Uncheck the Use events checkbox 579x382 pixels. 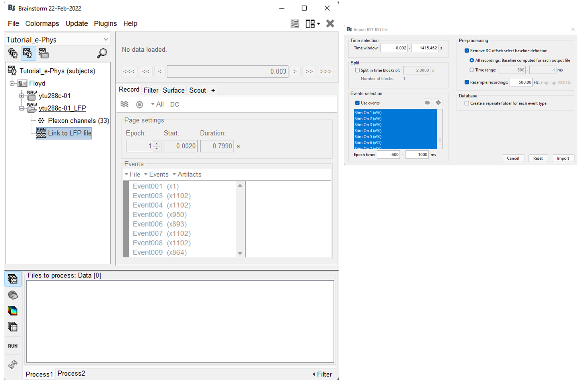click(x=357, y=103)
